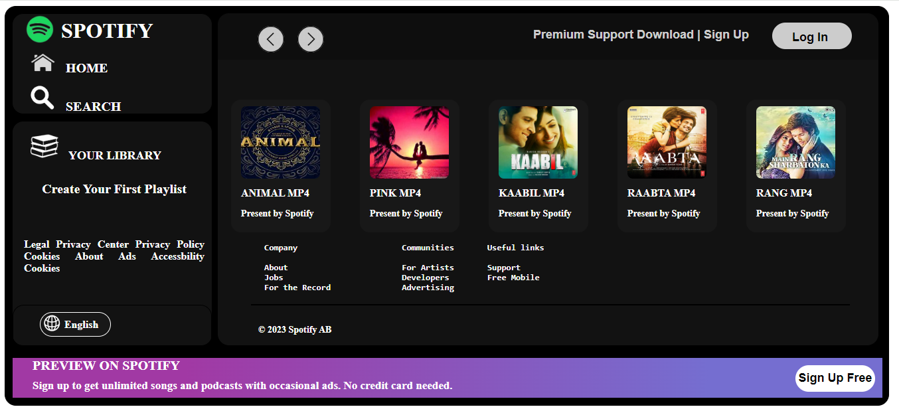Open the For Artists footer link
Screen dimensions: 899x417
click(428, 268)
